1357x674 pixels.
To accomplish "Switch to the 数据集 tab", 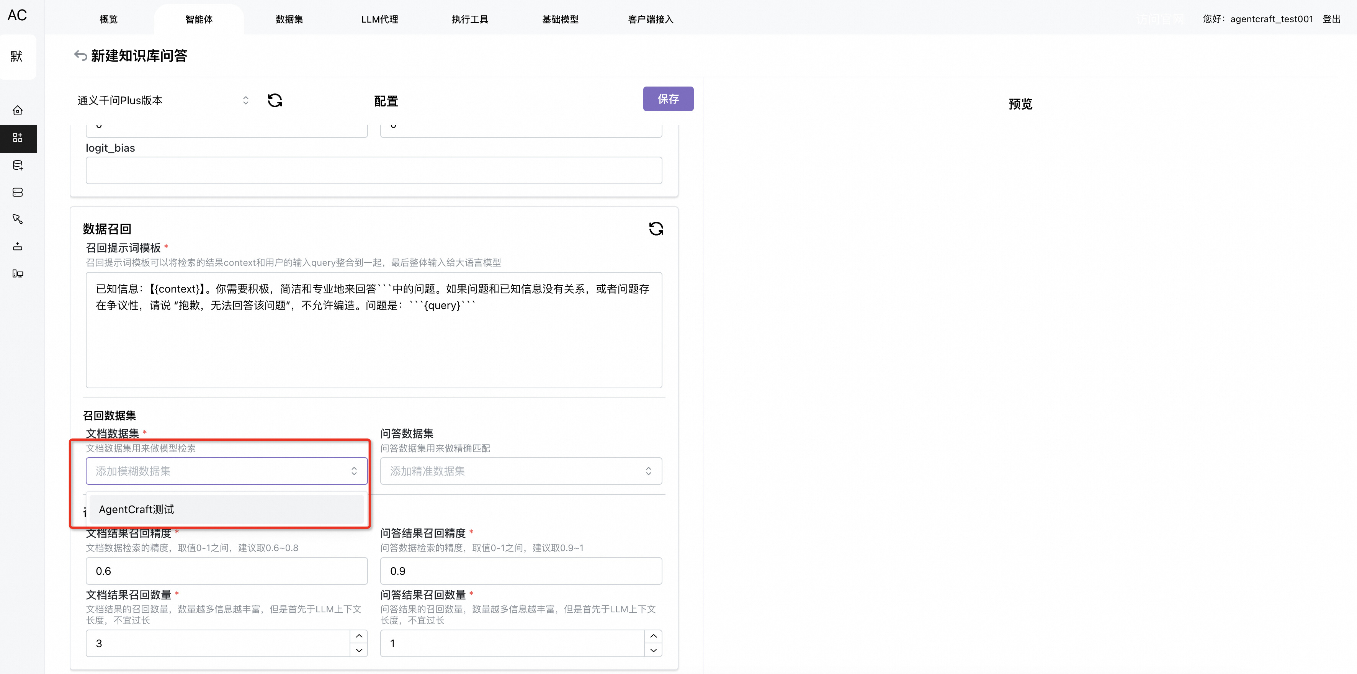I will tap(289, 20).
